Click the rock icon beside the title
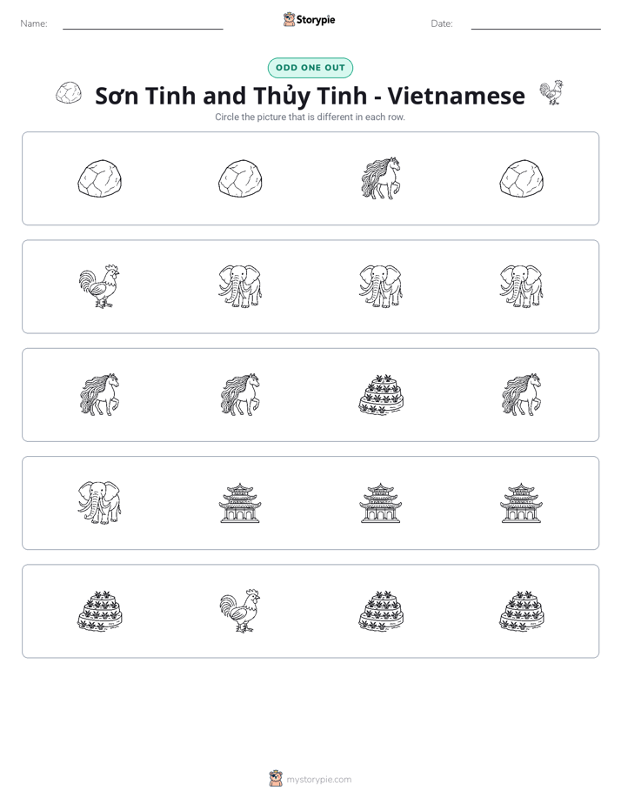Image resolution: width=621 pixels, height=804 pixels. (x=69, y=93)
